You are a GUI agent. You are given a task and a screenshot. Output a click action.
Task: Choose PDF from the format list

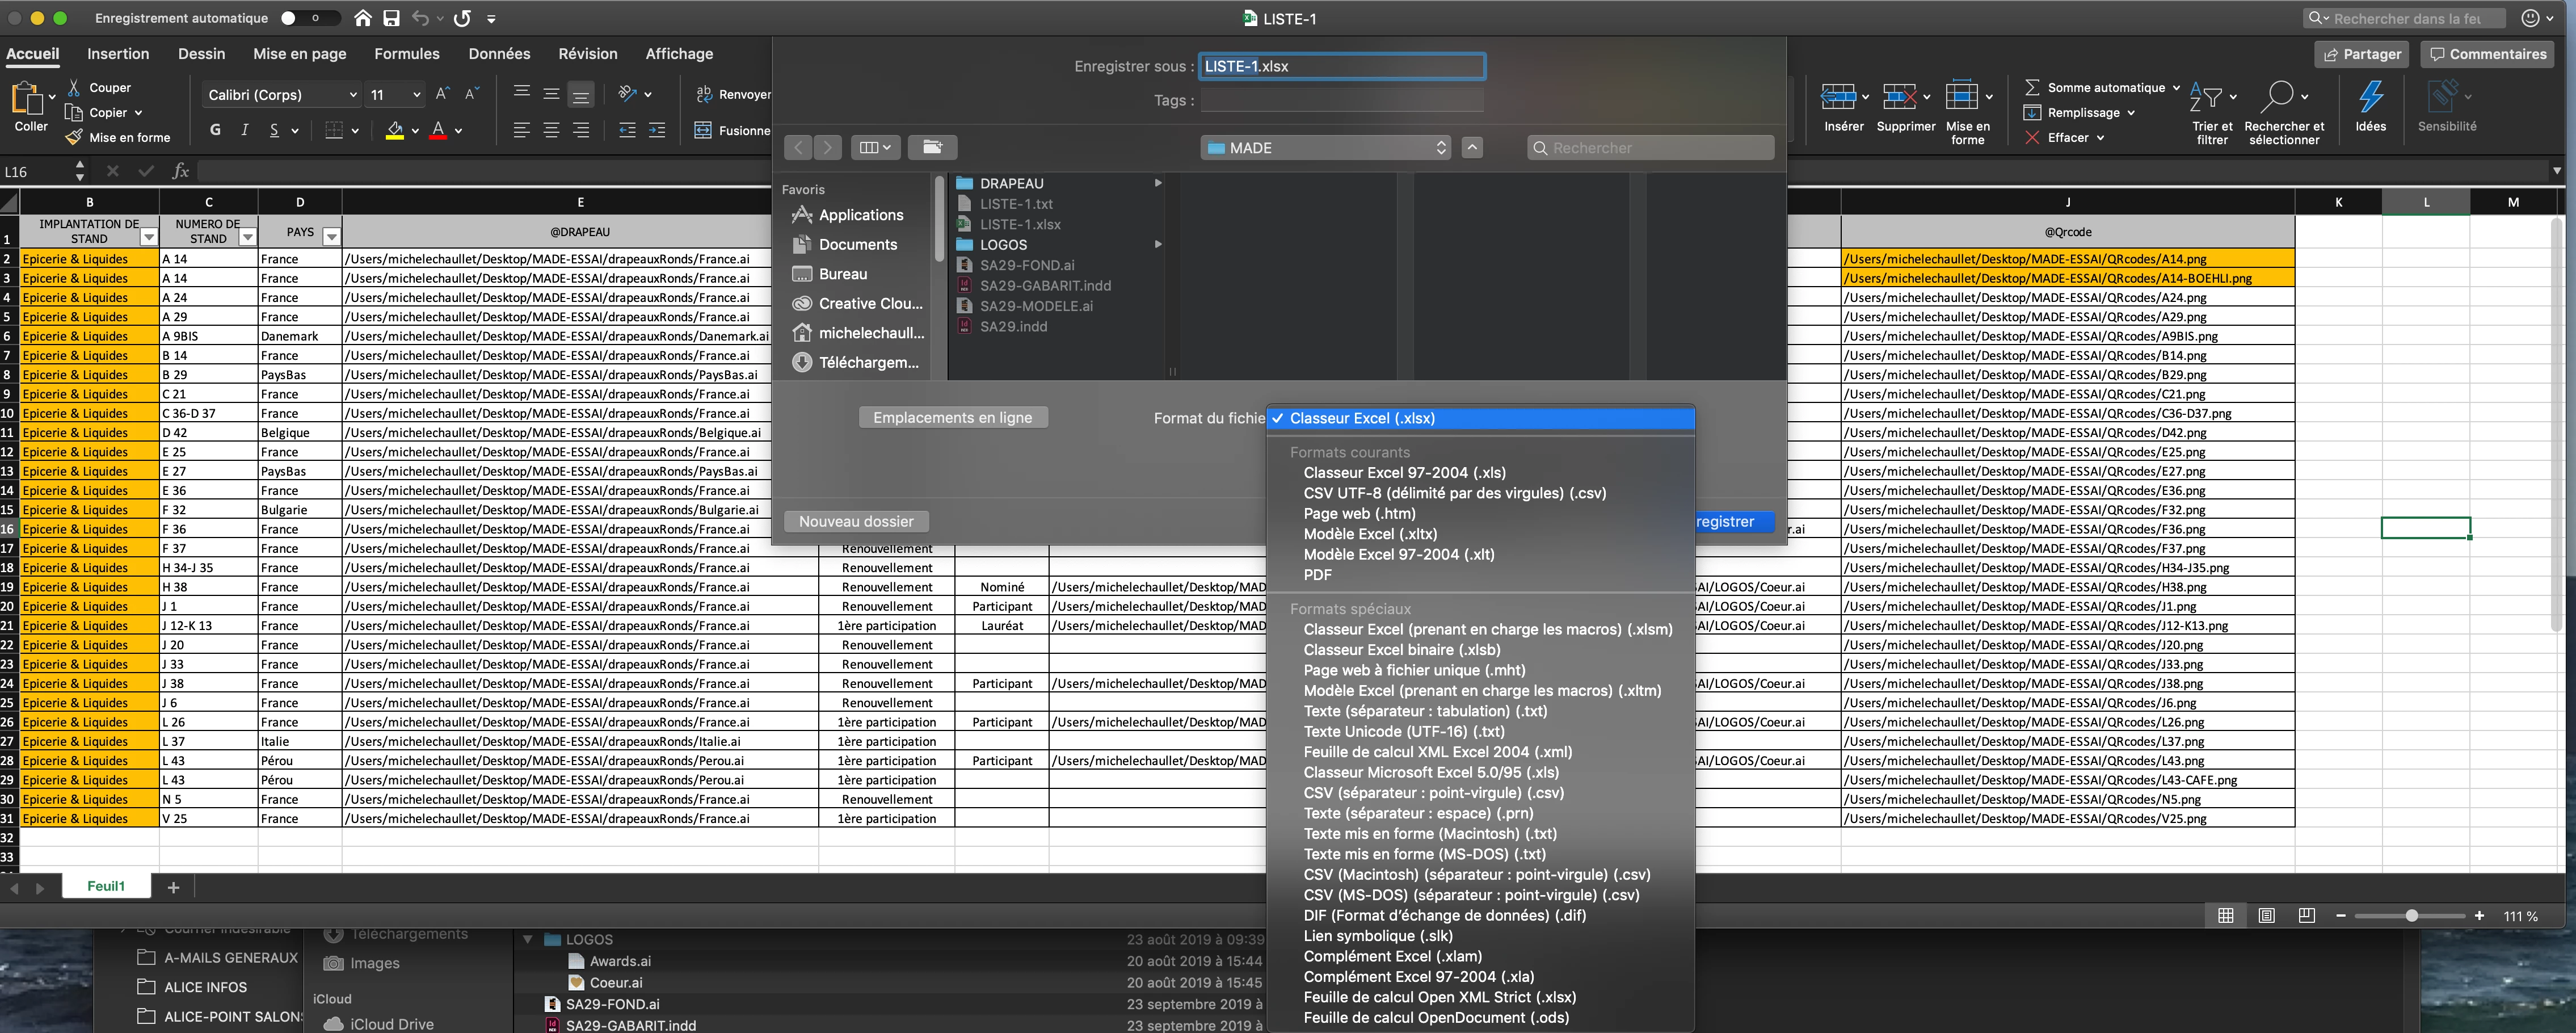1317,574
